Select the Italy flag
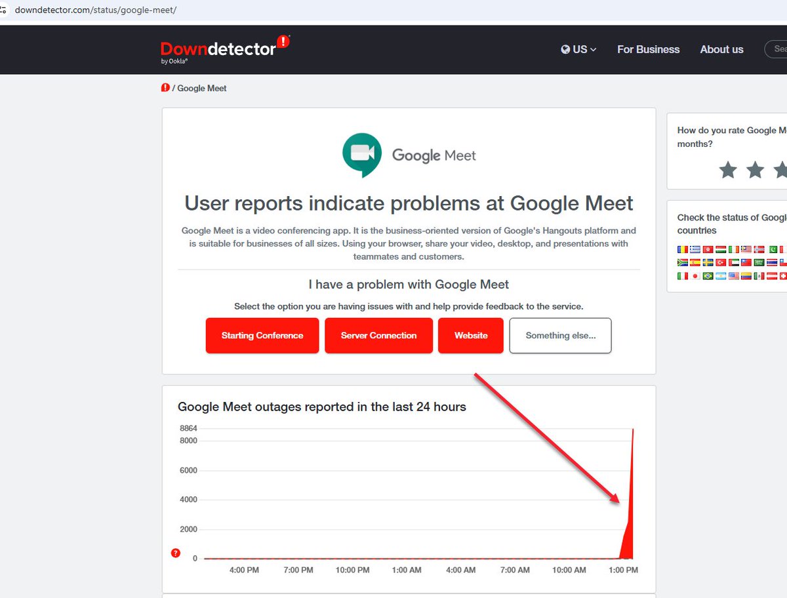 (683, 276)
